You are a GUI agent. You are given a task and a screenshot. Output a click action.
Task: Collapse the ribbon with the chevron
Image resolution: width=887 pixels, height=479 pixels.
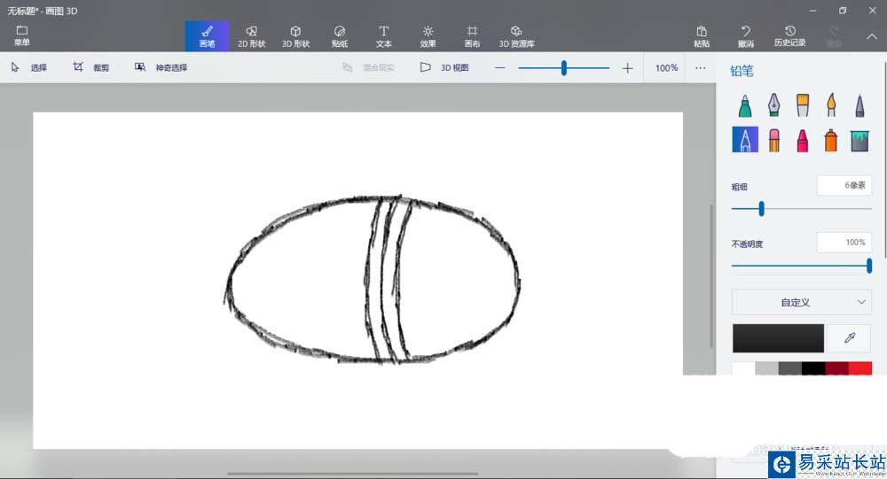pyautogui.click(x=872, y=36)
